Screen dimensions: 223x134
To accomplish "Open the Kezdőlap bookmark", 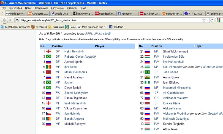I will tap(116, 27).
